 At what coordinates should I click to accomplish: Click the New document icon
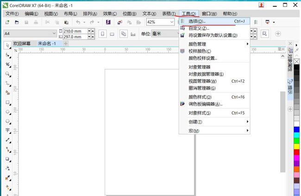[7, 22]
